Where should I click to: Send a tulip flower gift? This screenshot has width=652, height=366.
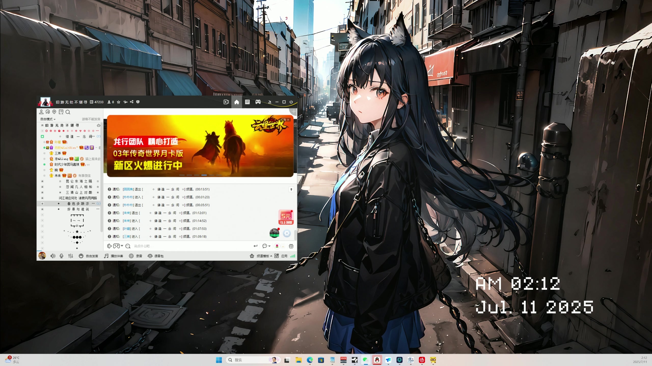(277, 246)
